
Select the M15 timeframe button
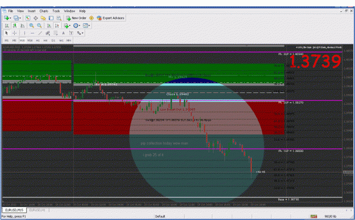[22, 40]
